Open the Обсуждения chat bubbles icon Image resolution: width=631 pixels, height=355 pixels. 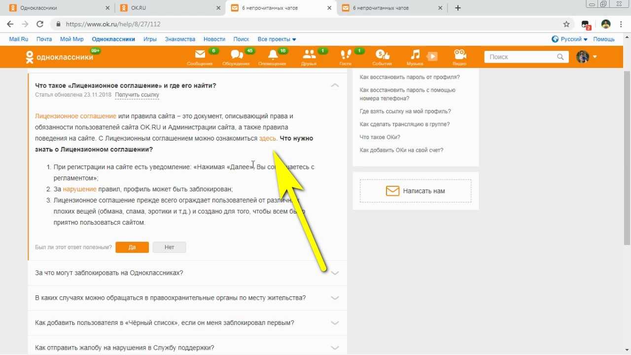click(x=237, y=55)
